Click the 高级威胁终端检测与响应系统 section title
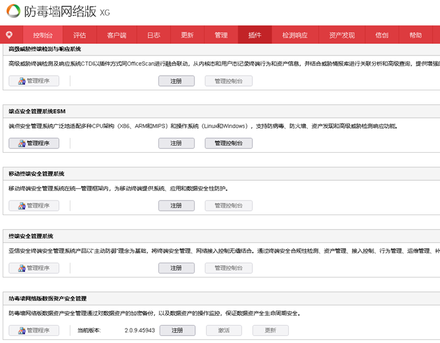The height and width of the screenshot is (343, 440). [x=45, y=49]
